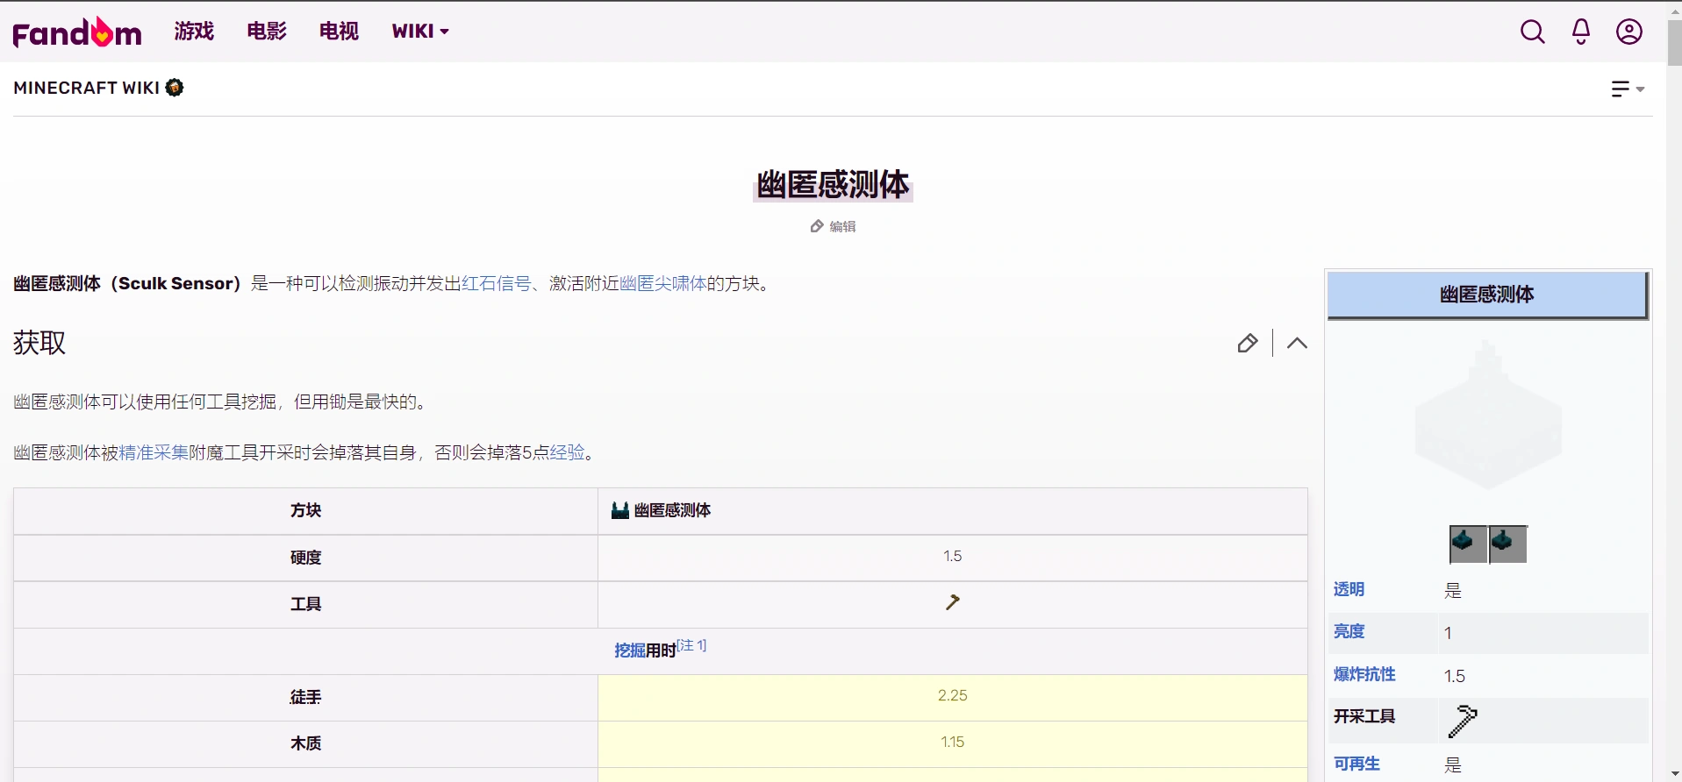The image size is (1682, 782).
Task: Follow the 精准采集 link
Action: pos(154,452)
